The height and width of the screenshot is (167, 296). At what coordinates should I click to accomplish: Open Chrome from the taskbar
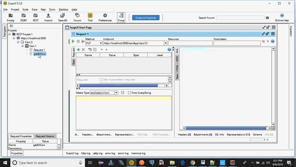192,163
